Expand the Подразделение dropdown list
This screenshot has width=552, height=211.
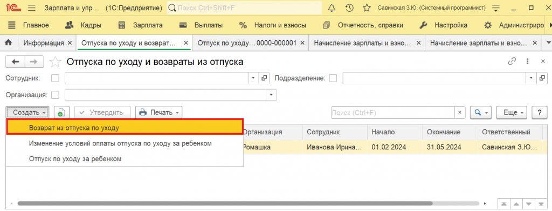532,78
